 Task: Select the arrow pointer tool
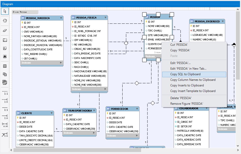5,11
